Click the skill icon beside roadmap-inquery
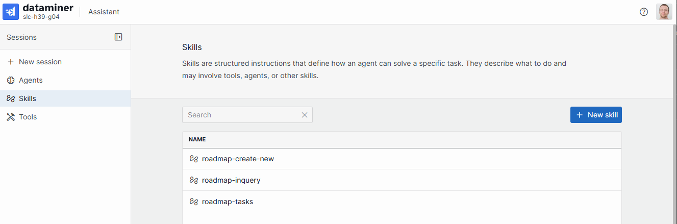 tap(194, 180)
